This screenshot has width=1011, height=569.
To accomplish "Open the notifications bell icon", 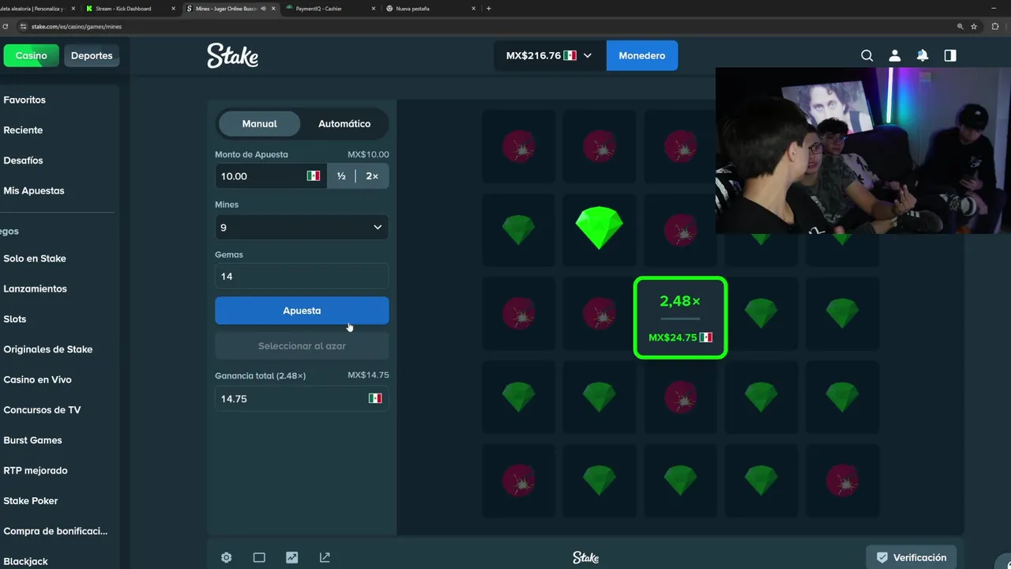I will point(923,55).
